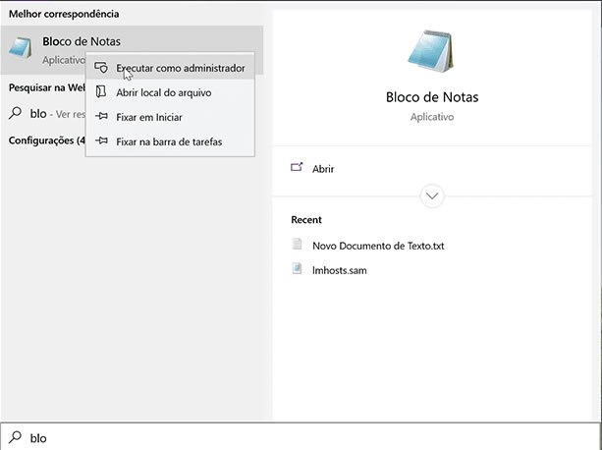Click the shield icon beside Executar como administrador
This screenshot has height=450, width=602.
point(101,68)
